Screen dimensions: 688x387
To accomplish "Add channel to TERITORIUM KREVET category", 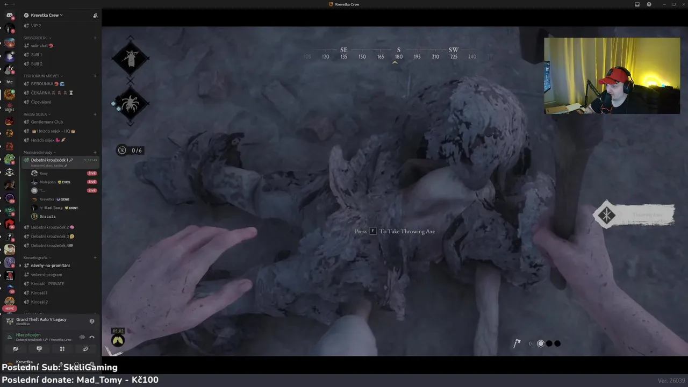I will pos(95,76).
